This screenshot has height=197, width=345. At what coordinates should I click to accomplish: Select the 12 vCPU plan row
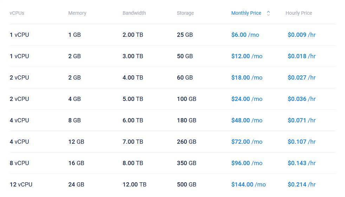point(21,184)
